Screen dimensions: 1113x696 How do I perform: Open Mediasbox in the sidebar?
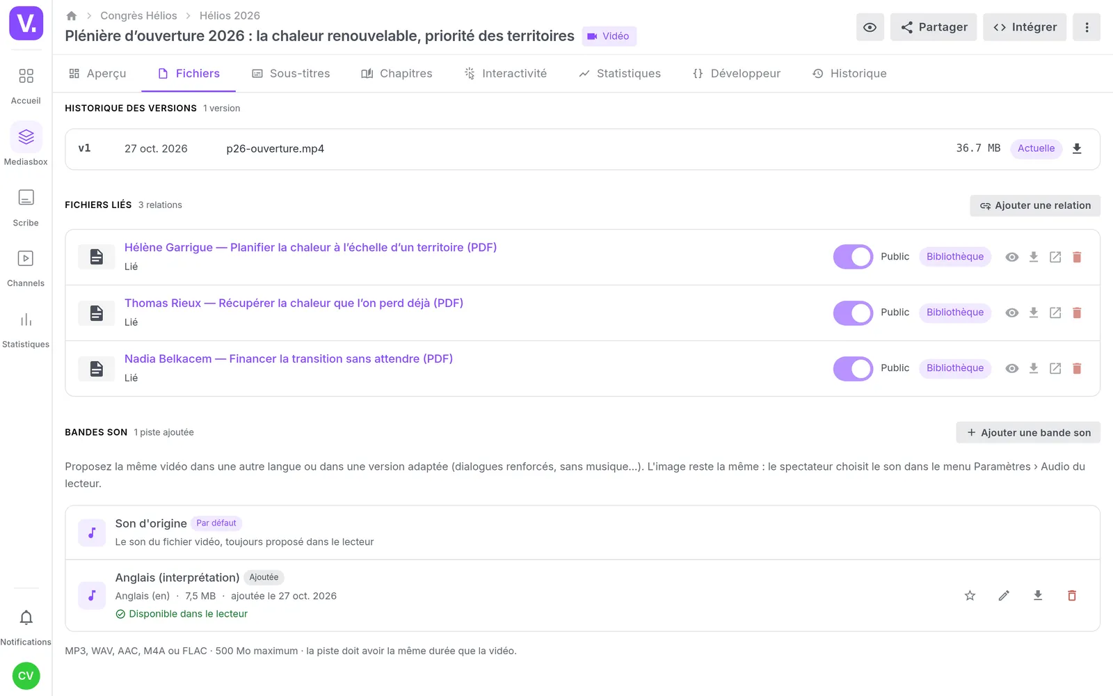pyautogui.click(x=26, y=145)
